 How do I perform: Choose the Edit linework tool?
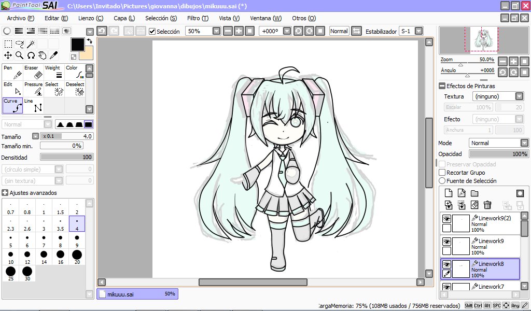(x=12, y=89)
